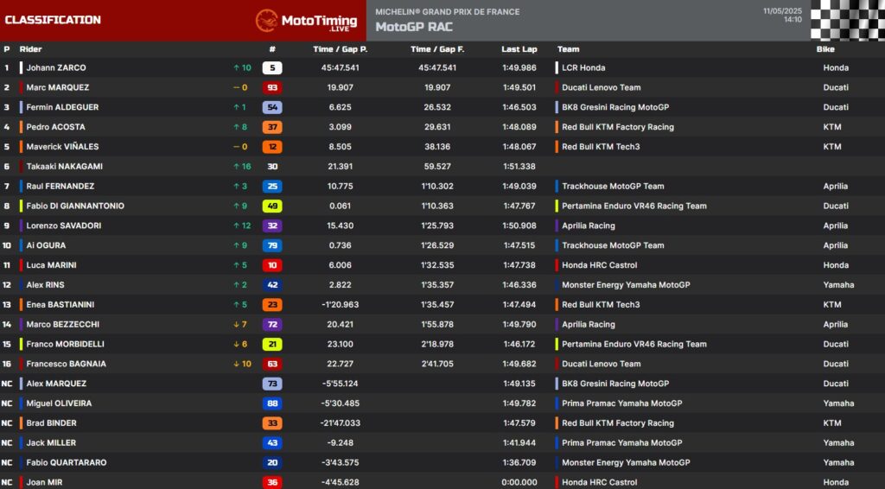Click Michelin Grand Prix de France title
This screenshot has height=489, width=885.
click(x=448, y=11)
